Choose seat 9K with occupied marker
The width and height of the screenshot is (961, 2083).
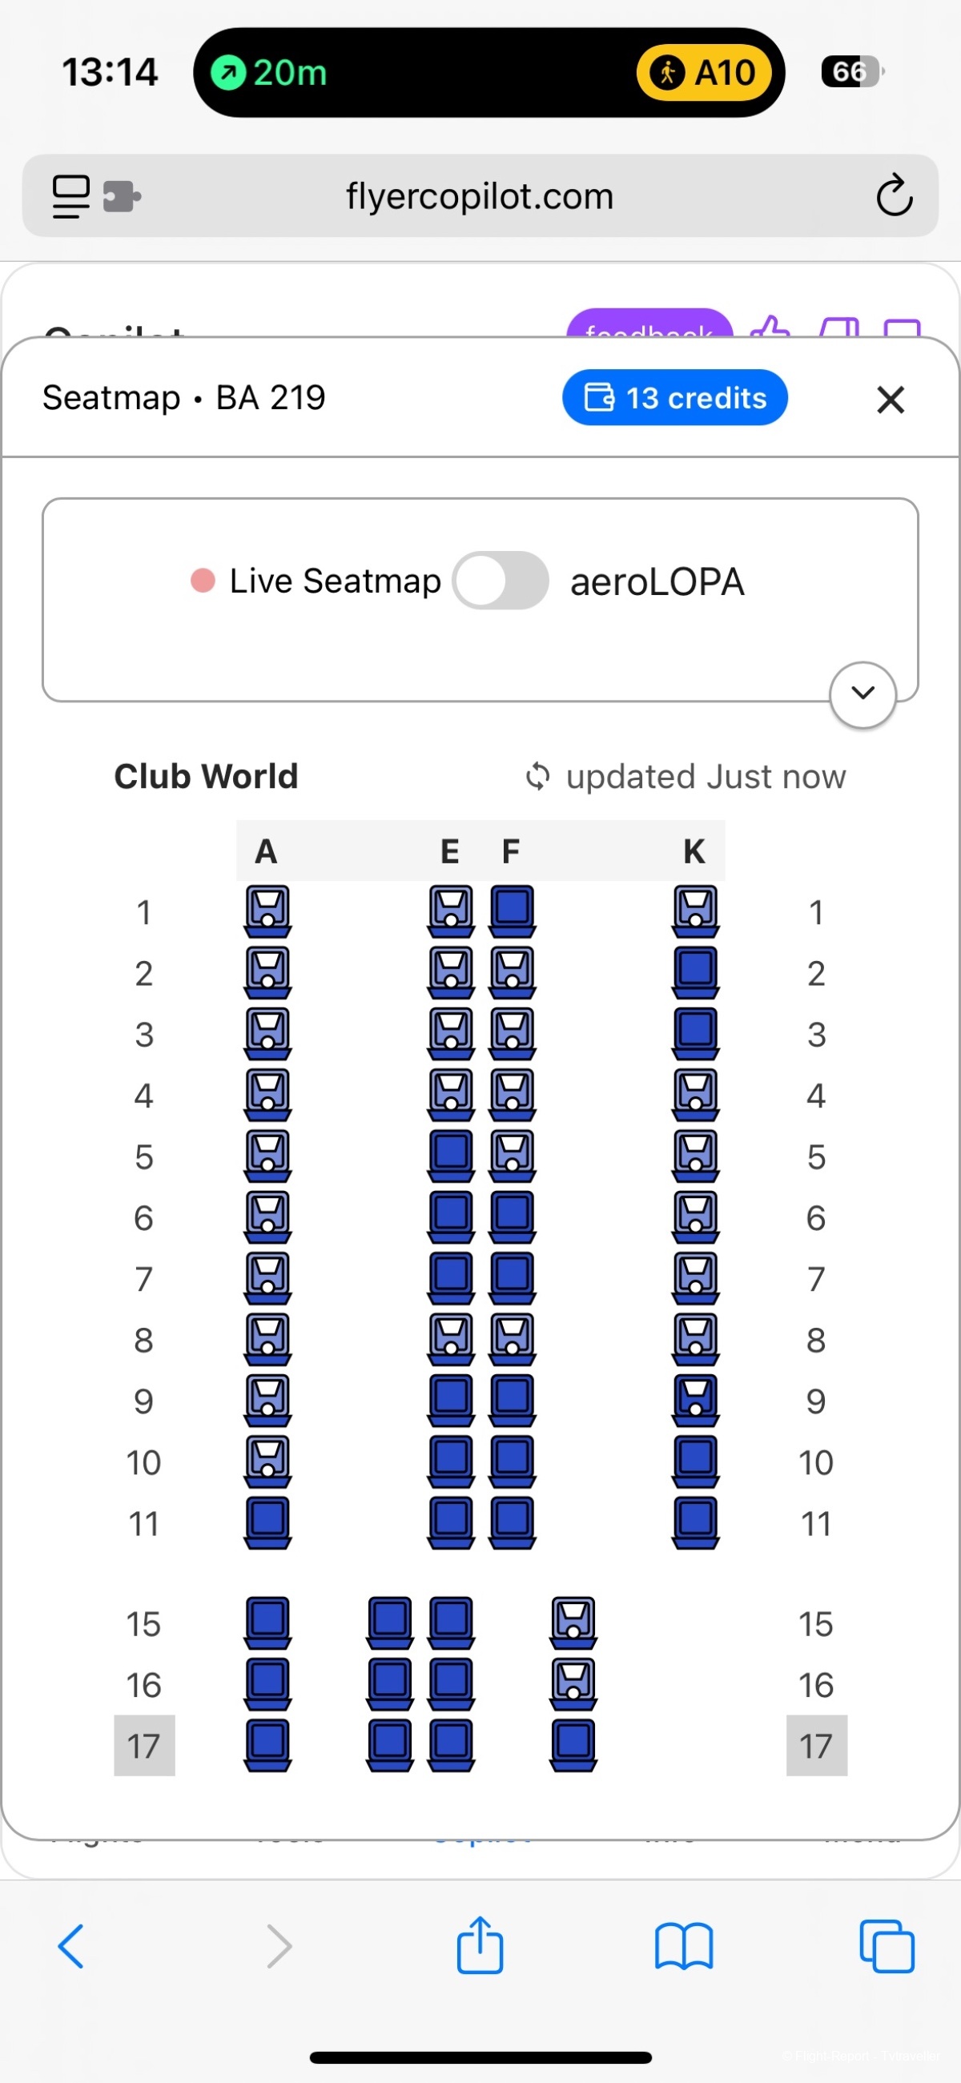695,1401
